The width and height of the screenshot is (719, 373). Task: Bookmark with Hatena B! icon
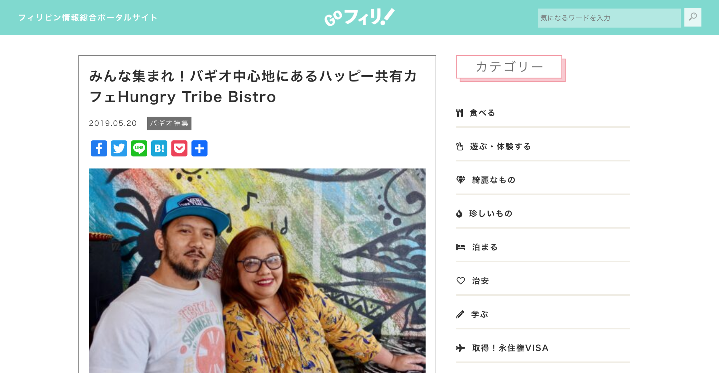(x=159, y=148)
